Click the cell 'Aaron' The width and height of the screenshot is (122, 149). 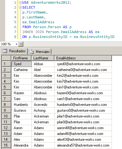point(22,128)
